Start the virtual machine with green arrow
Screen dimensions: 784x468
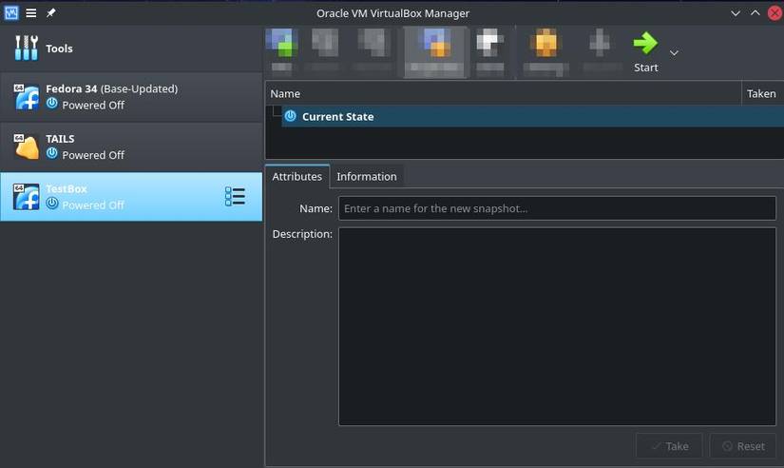(645, 52)
